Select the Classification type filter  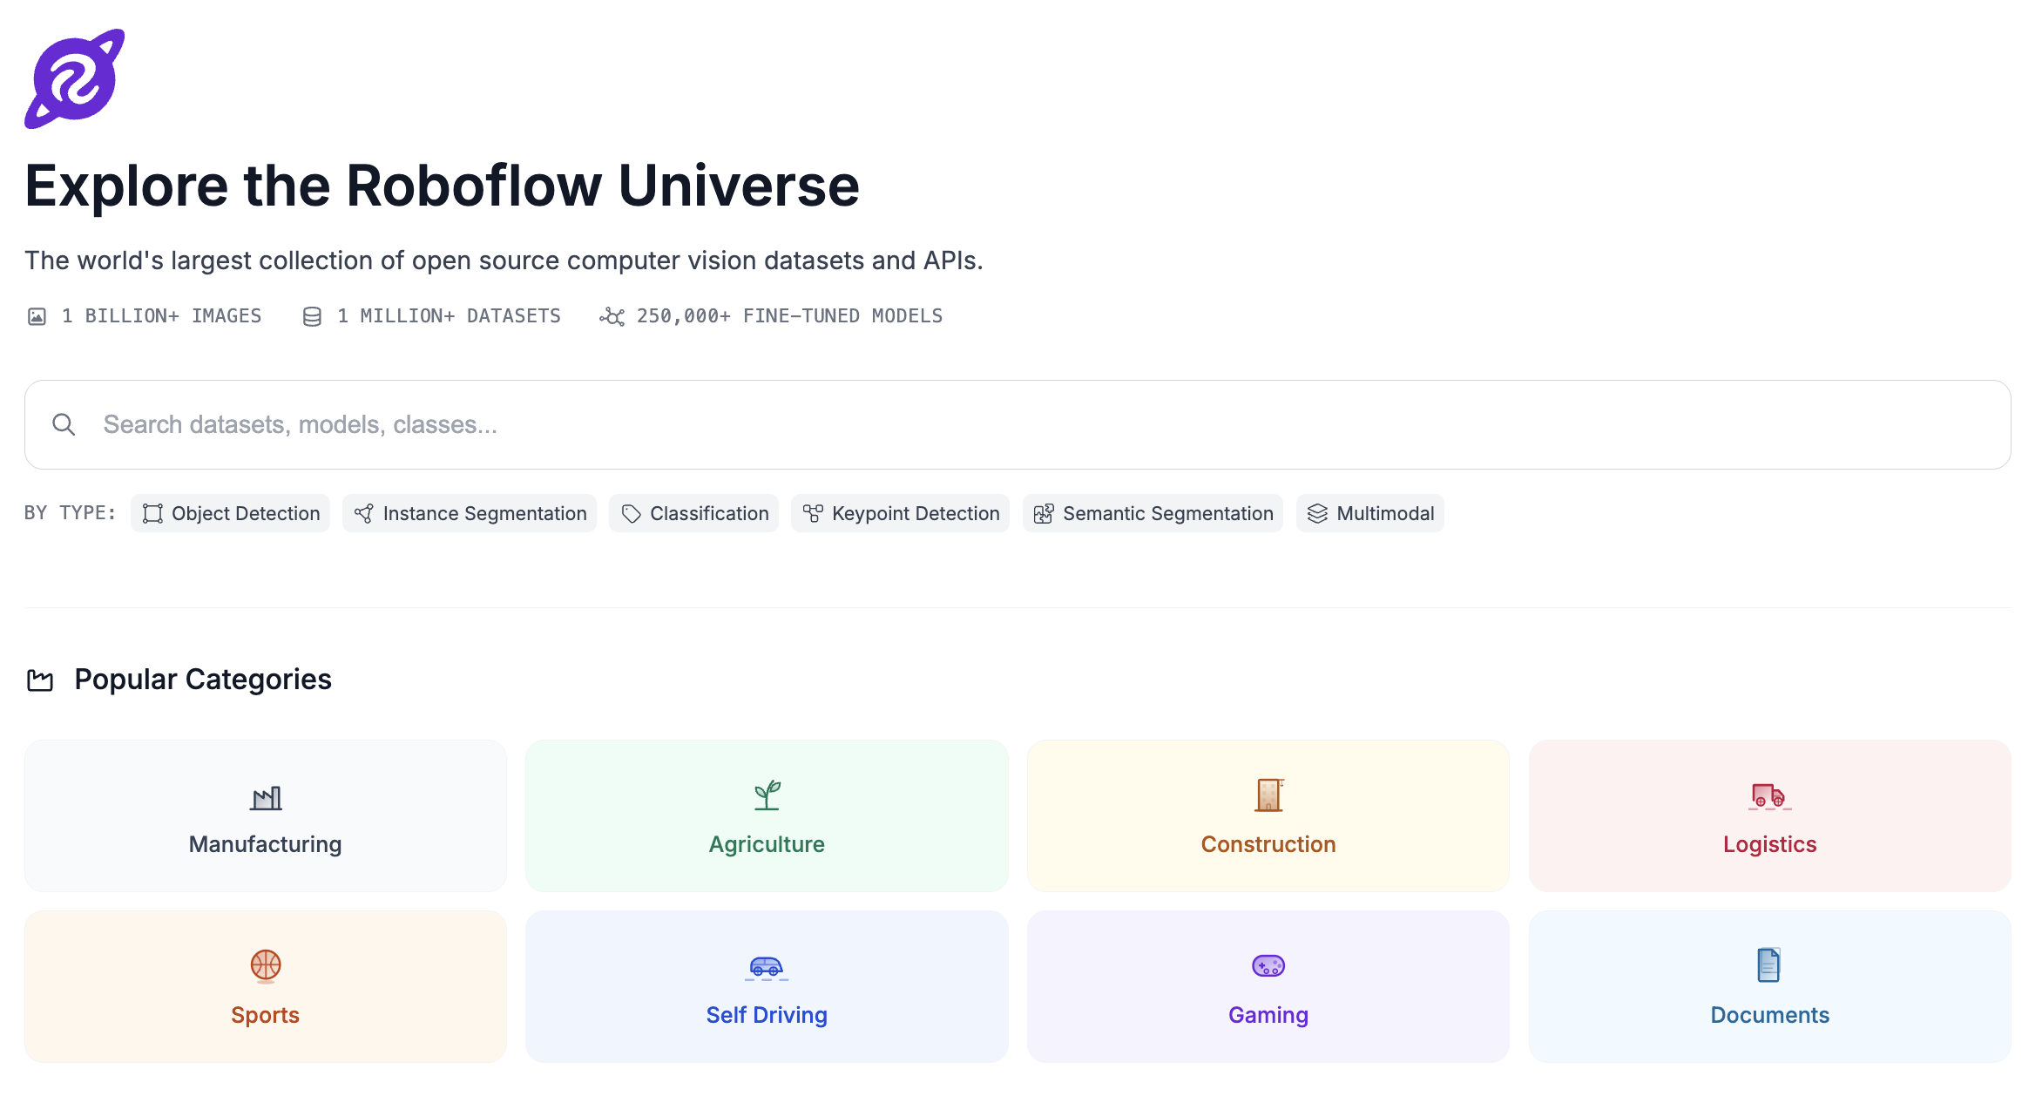694,514
